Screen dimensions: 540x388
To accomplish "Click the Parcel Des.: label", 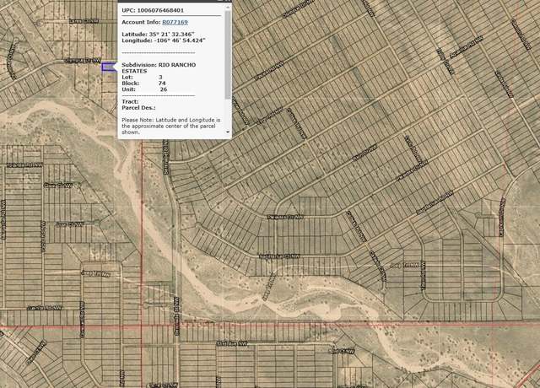I will [138, 108].
